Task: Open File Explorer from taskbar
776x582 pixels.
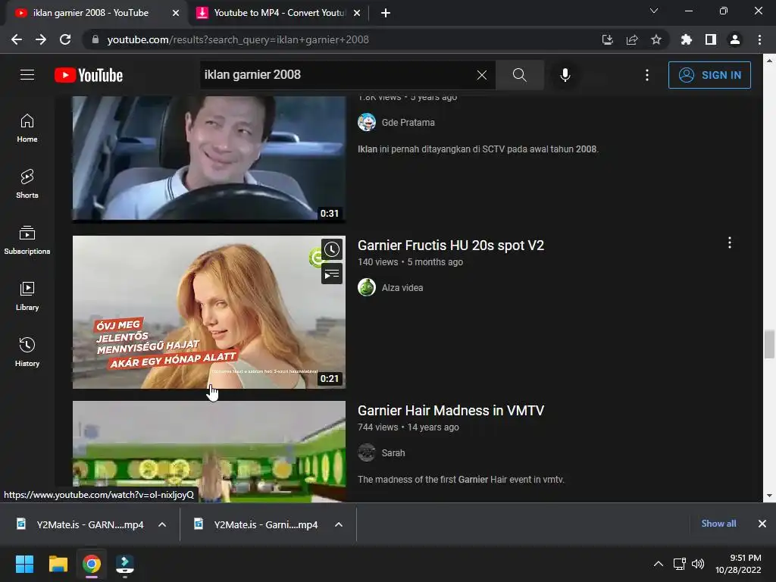Action: tap(58, 564)
